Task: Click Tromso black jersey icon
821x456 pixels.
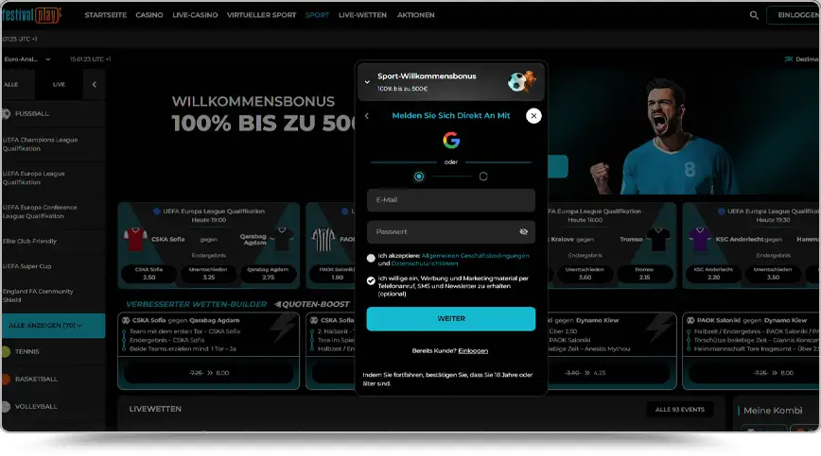Action: [x=658, y=239]
